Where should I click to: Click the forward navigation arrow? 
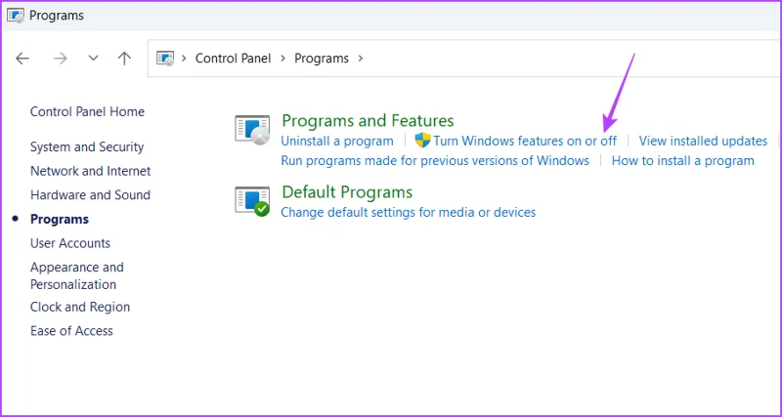(60, 59)
